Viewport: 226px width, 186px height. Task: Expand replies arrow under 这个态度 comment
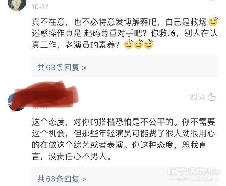tap(84, 179)
